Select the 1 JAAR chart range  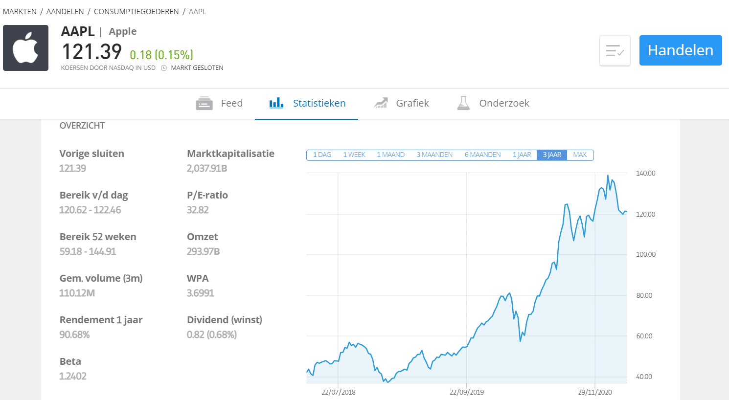coord(522,155)
